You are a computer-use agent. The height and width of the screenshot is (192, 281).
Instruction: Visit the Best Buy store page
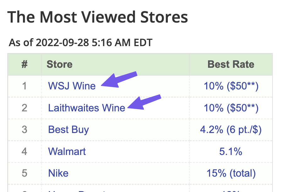tap(68, 130)
